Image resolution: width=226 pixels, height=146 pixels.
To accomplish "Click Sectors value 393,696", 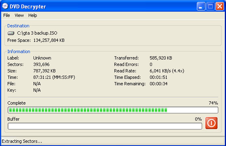I will coord(41,64).
